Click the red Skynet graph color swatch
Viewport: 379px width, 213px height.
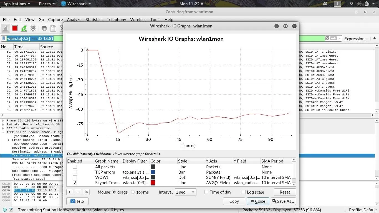click(x=153, y=183)
